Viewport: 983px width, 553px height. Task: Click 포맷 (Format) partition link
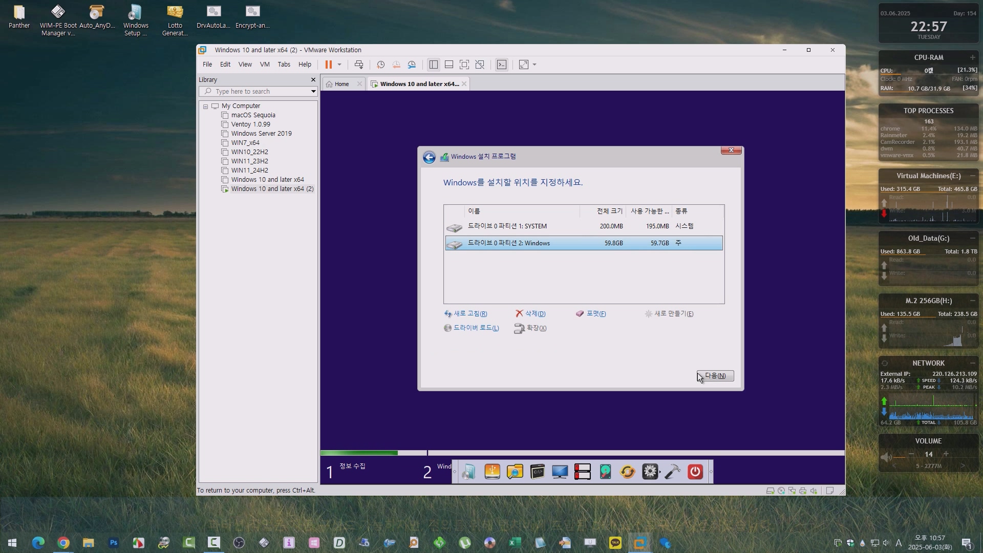click(x=591, y=314)
